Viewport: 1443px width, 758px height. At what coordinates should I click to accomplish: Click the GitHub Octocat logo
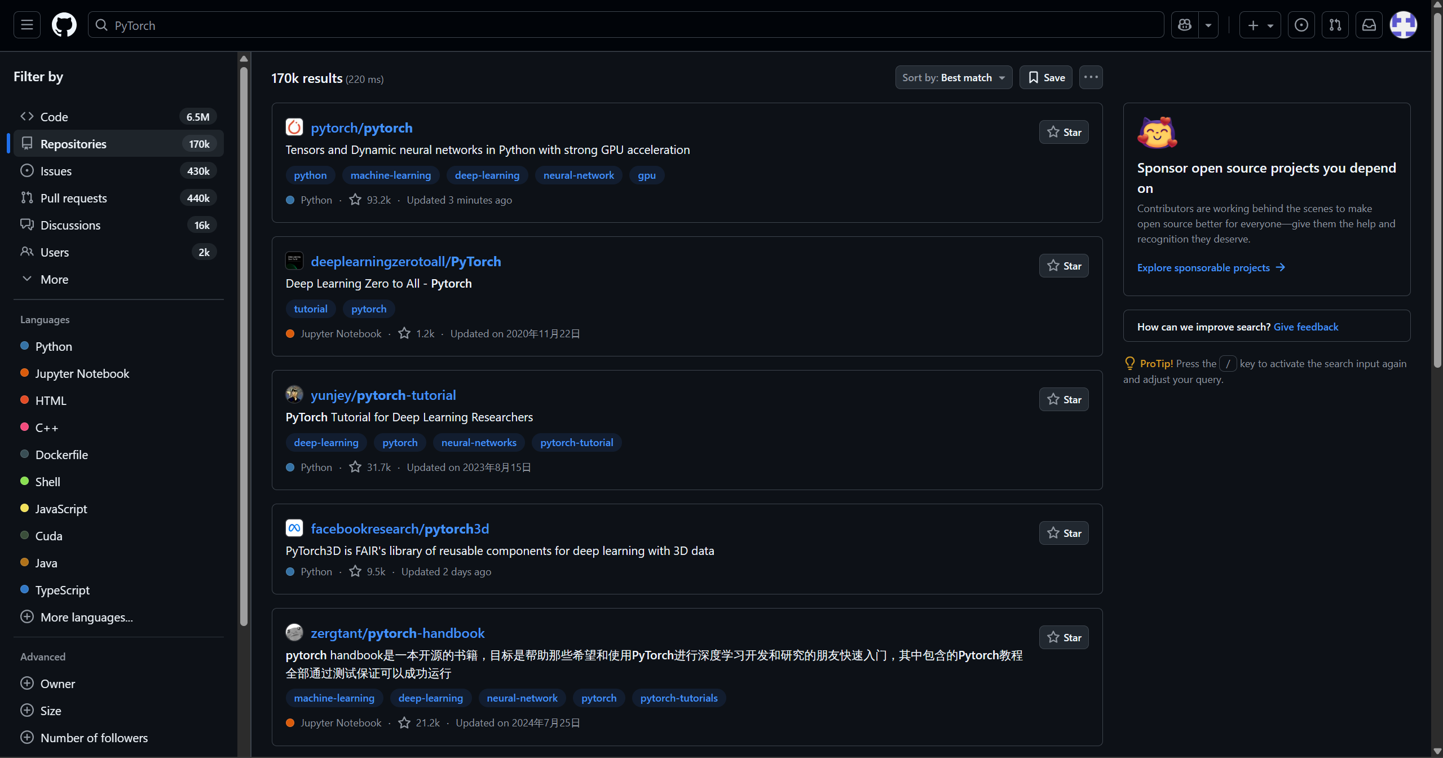tap(64, 25)
